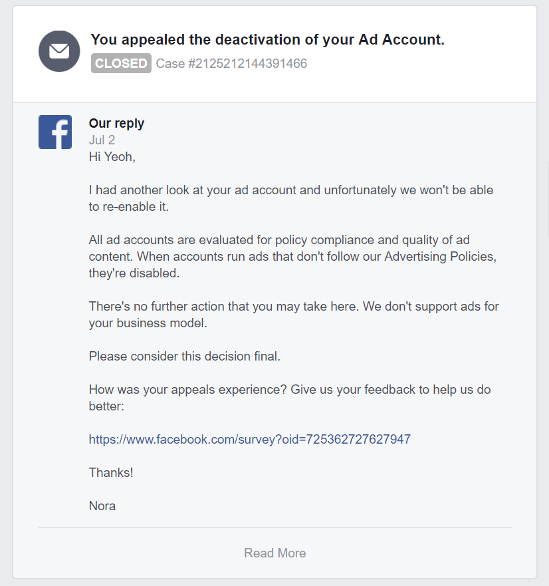Click the appeals experience feedback question text
This screenshot has width=549, height=586.
289,398
